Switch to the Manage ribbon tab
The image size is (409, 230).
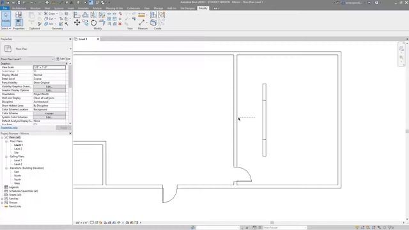pos(158,8)
